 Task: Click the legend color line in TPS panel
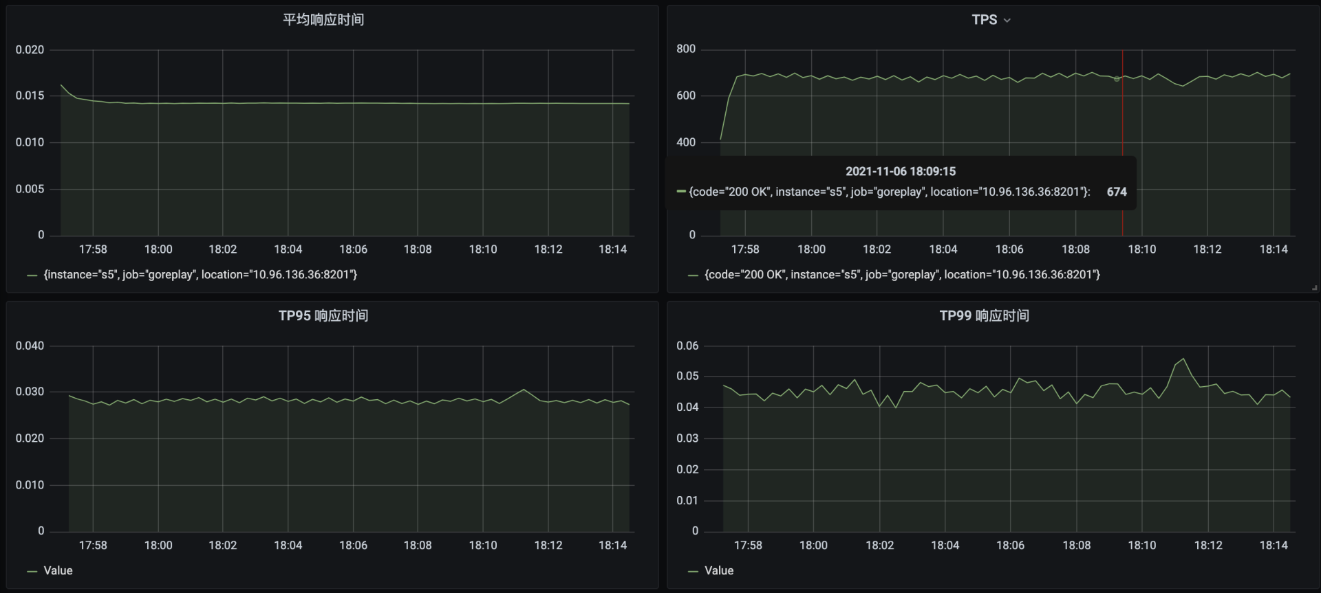693,276
